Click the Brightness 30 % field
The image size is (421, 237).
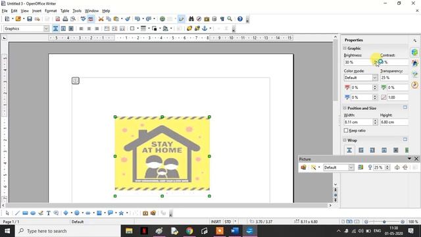(359, 63)
